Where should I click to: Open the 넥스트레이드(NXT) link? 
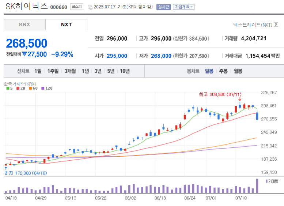click(252, 25)
